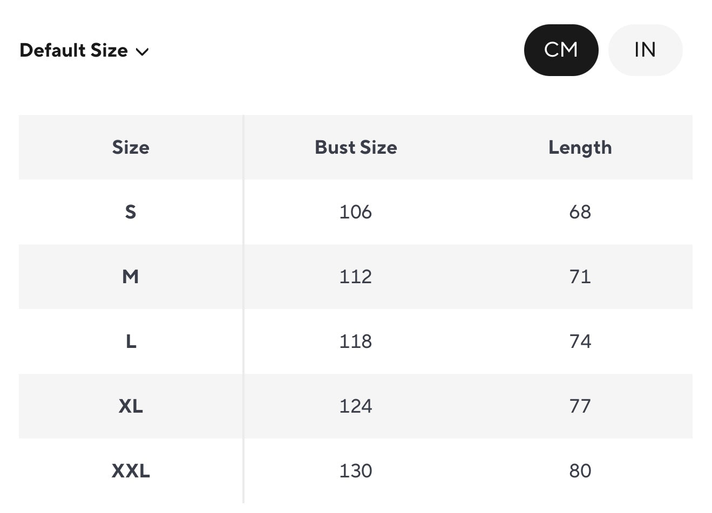Image resolution: width=712 pixels, height=513 pixels.
Task: Click length value 80 for size XXL
Action: 580,471
